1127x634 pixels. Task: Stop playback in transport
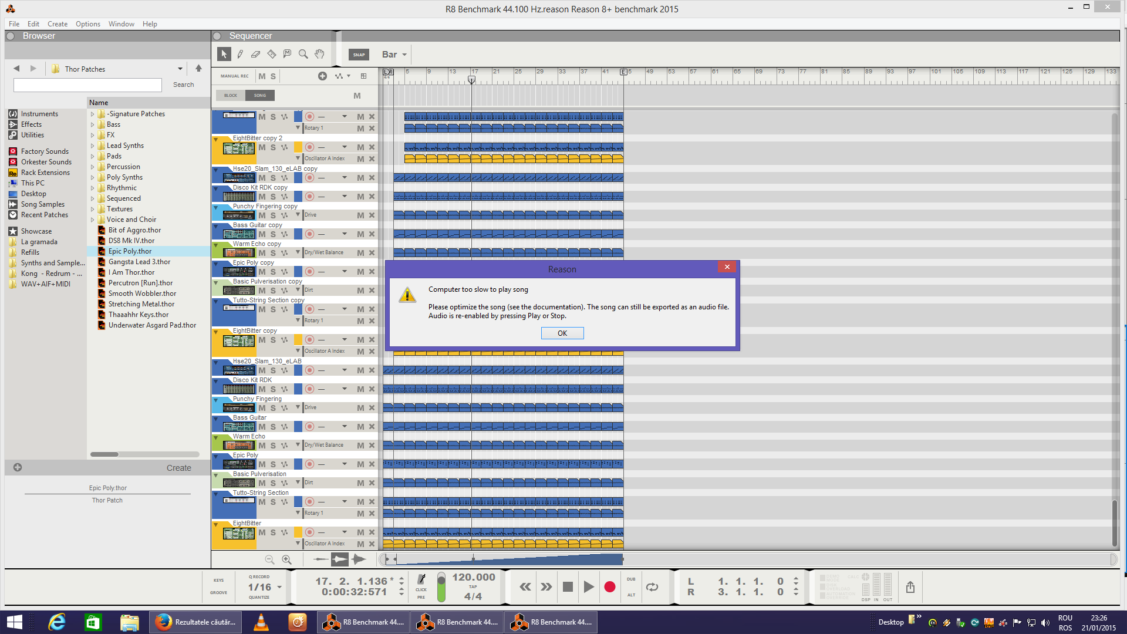point(568,586)
